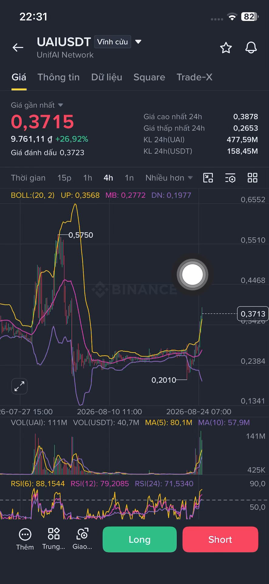Tap the RSI(6): 88,1544 indicator label
Screen dimensions: 269x584
coord(38,484)
